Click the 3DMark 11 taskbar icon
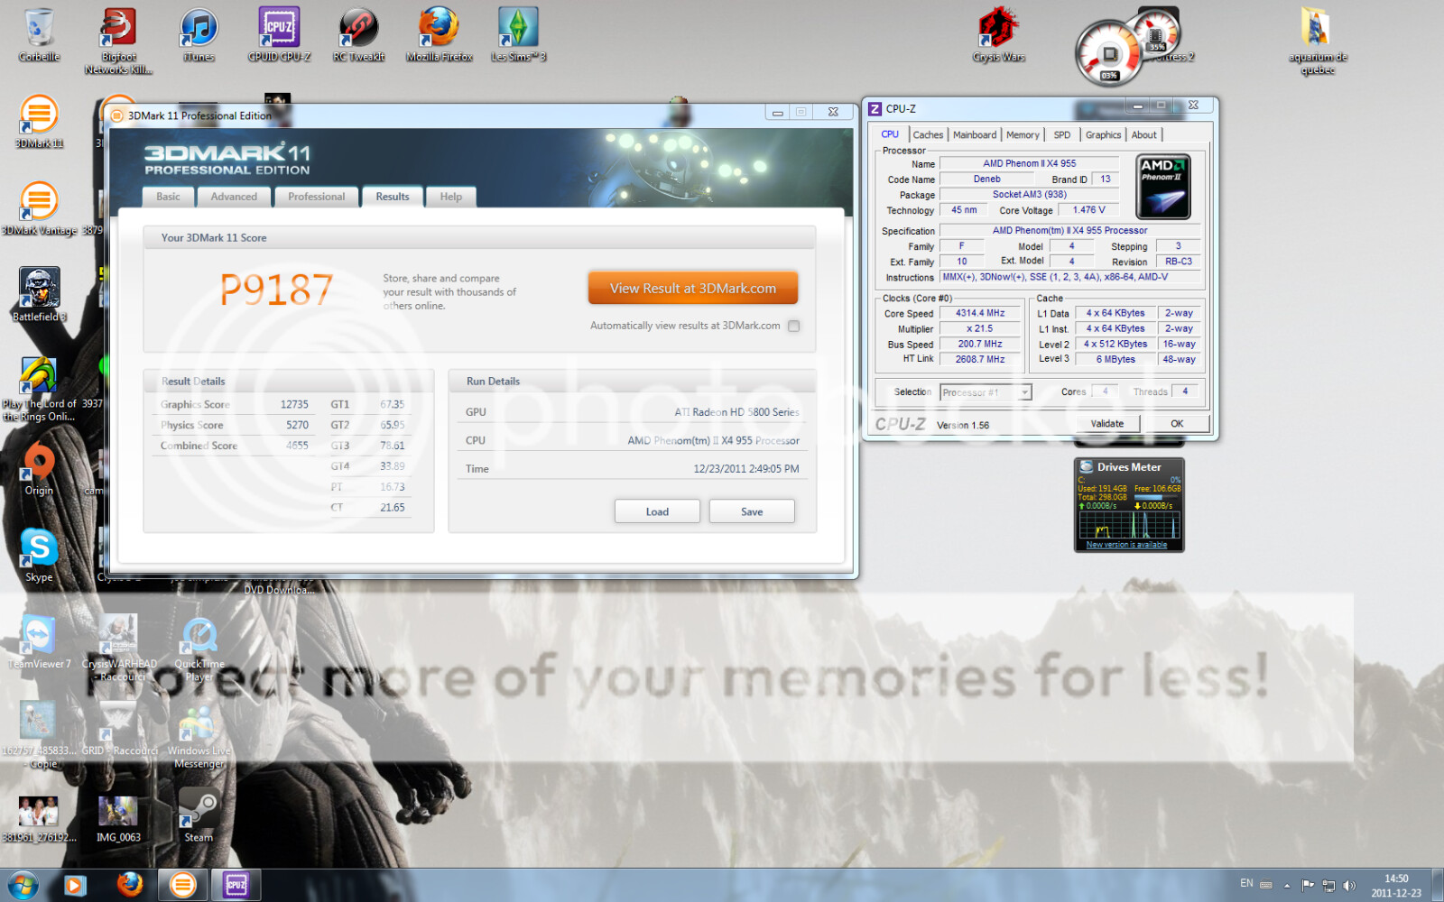The width and height of the screenshot is (1444, 902). 183,885
